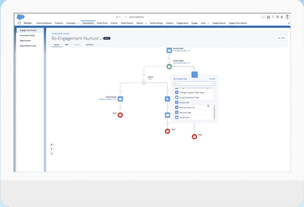Add a step above Webinar Invitation email

tap(120, 91)
